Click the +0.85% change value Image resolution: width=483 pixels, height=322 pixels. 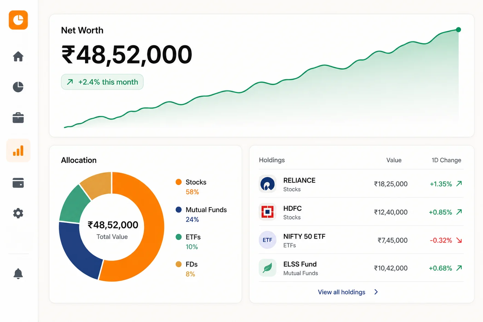(x=440, y=212)
